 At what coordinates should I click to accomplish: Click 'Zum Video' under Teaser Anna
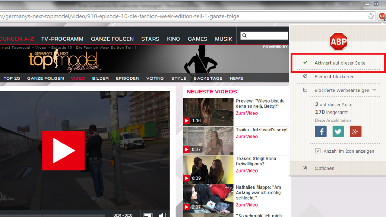(247, 171)
